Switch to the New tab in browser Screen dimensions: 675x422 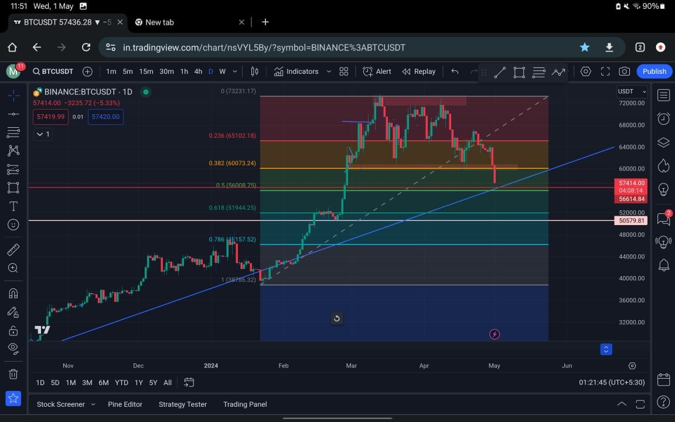[159, 22]
